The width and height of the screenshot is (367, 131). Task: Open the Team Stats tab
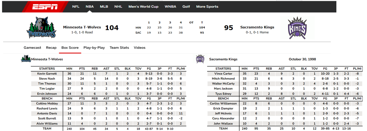click(119, 48)
